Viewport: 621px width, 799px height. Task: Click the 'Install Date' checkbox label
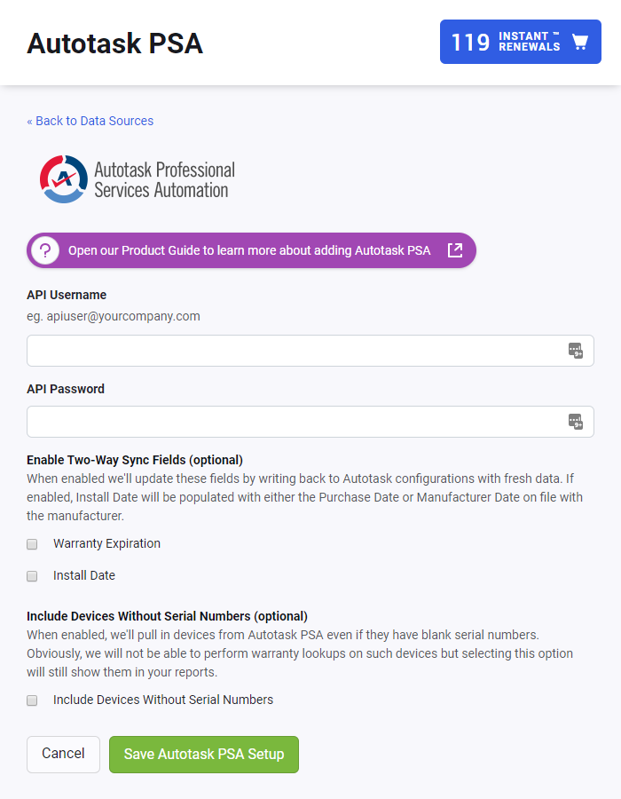84,575
